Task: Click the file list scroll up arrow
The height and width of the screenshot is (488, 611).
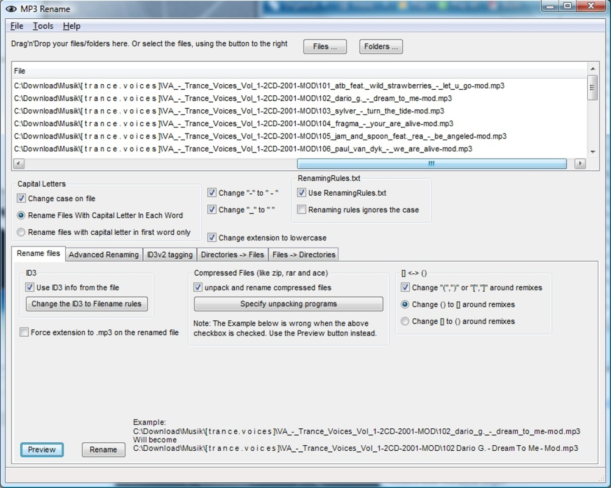Action: [593, 68]
